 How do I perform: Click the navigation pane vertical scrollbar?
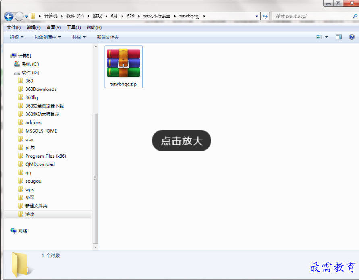[95, 177]
